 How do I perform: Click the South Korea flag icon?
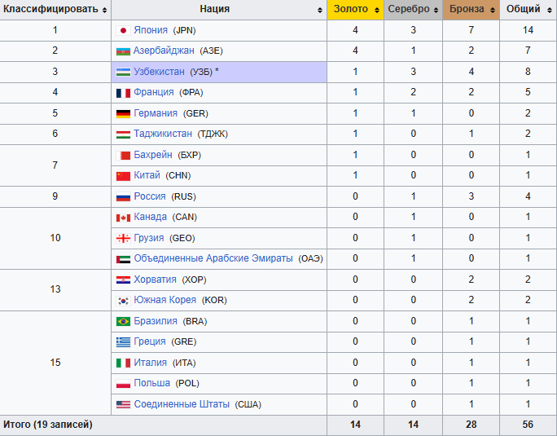[124, 300]
